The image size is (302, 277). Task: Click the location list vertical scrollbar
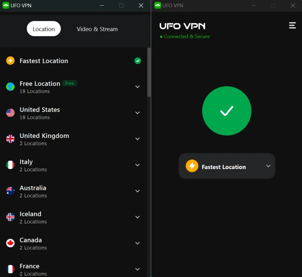pos(149,72)
